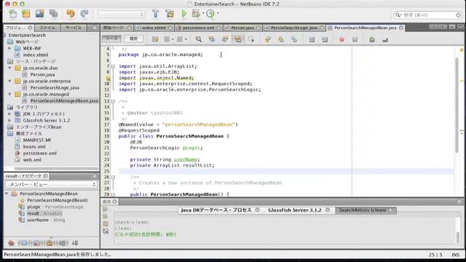Collapse PersonSearchManagedBean node in navigator
The height and width of the screenshot is (262, 466).
7,194
